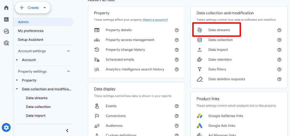Open Data streams in main panel
The height and width of the screenshot is (136, 290).
pyautogui.click(x=219, y=30)
